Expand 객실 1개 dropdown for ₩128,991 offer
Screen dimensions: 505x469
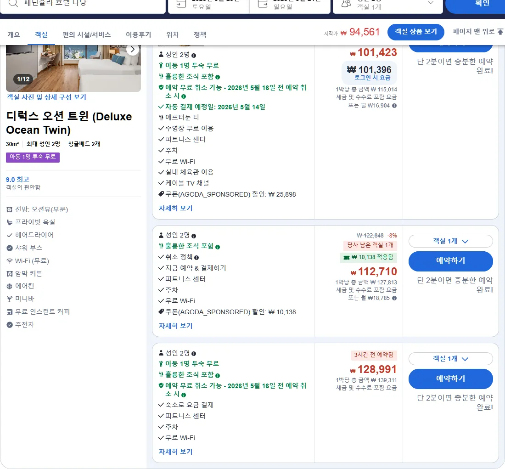[450, 359]
